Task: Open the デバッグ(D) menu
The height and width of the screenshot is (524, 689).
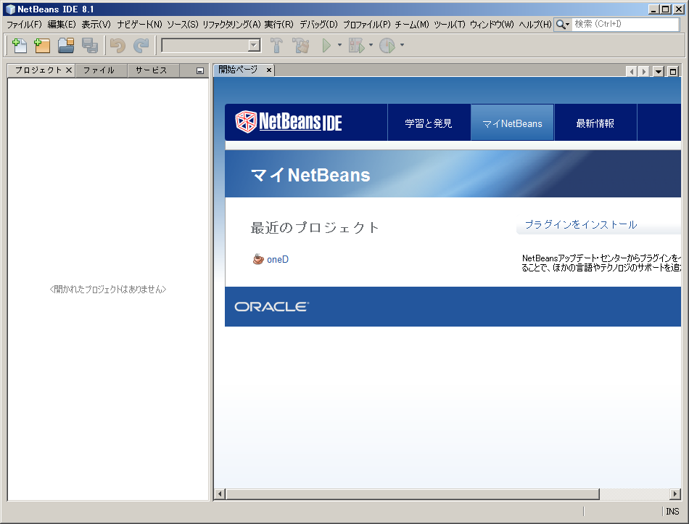Action: pyautogui.click(x=318, y=25)
